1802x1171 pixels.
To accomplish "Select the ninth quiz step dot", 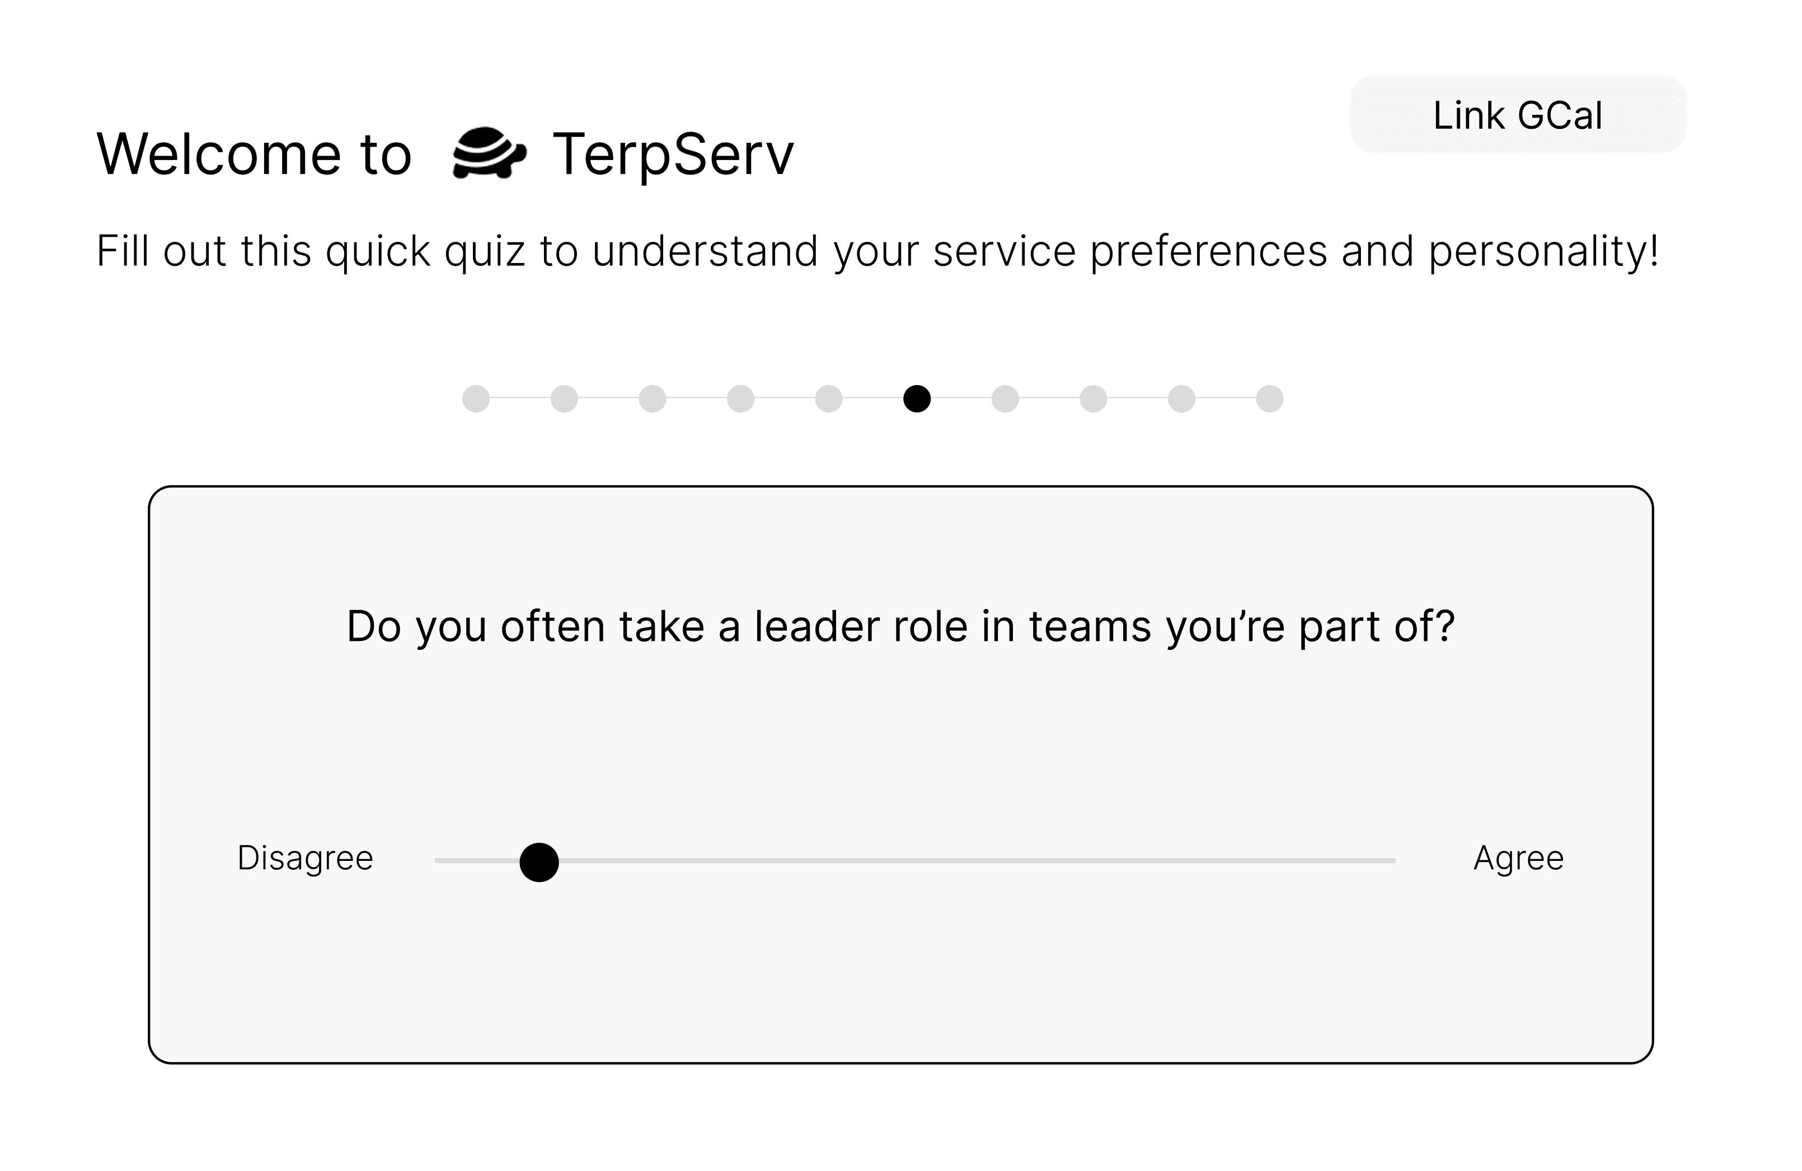I will coord(1182,399).
